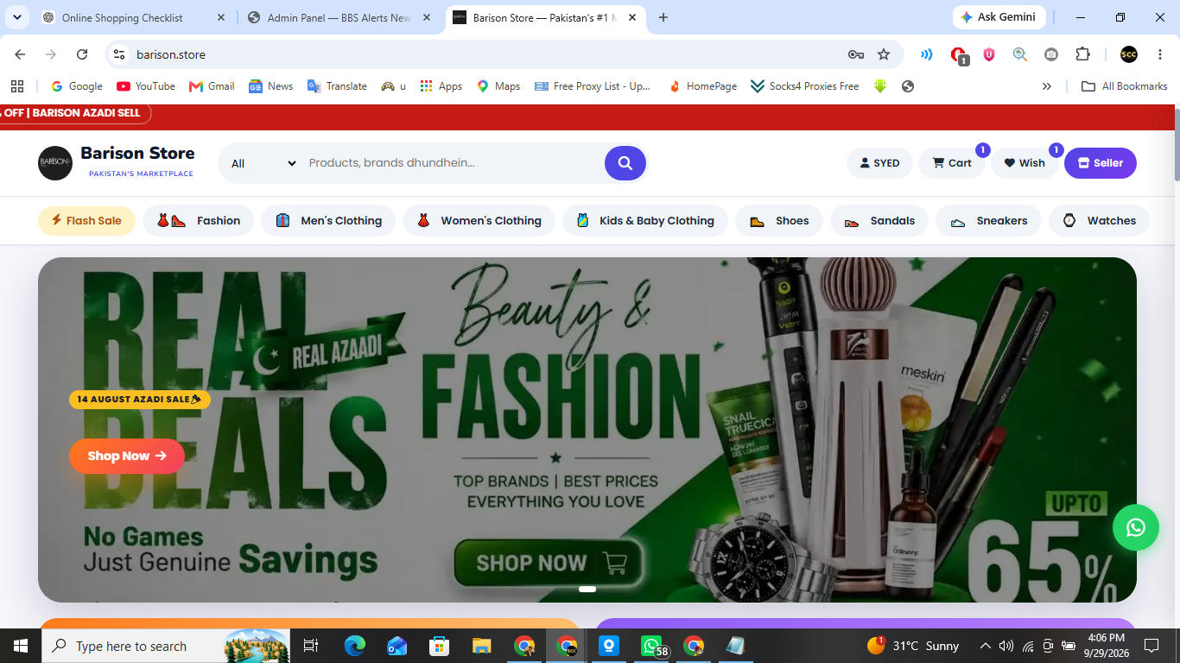Switch to Online Shopping Checklist tab
This screenshot has width=1180, height=663.
tap(134, 17)
